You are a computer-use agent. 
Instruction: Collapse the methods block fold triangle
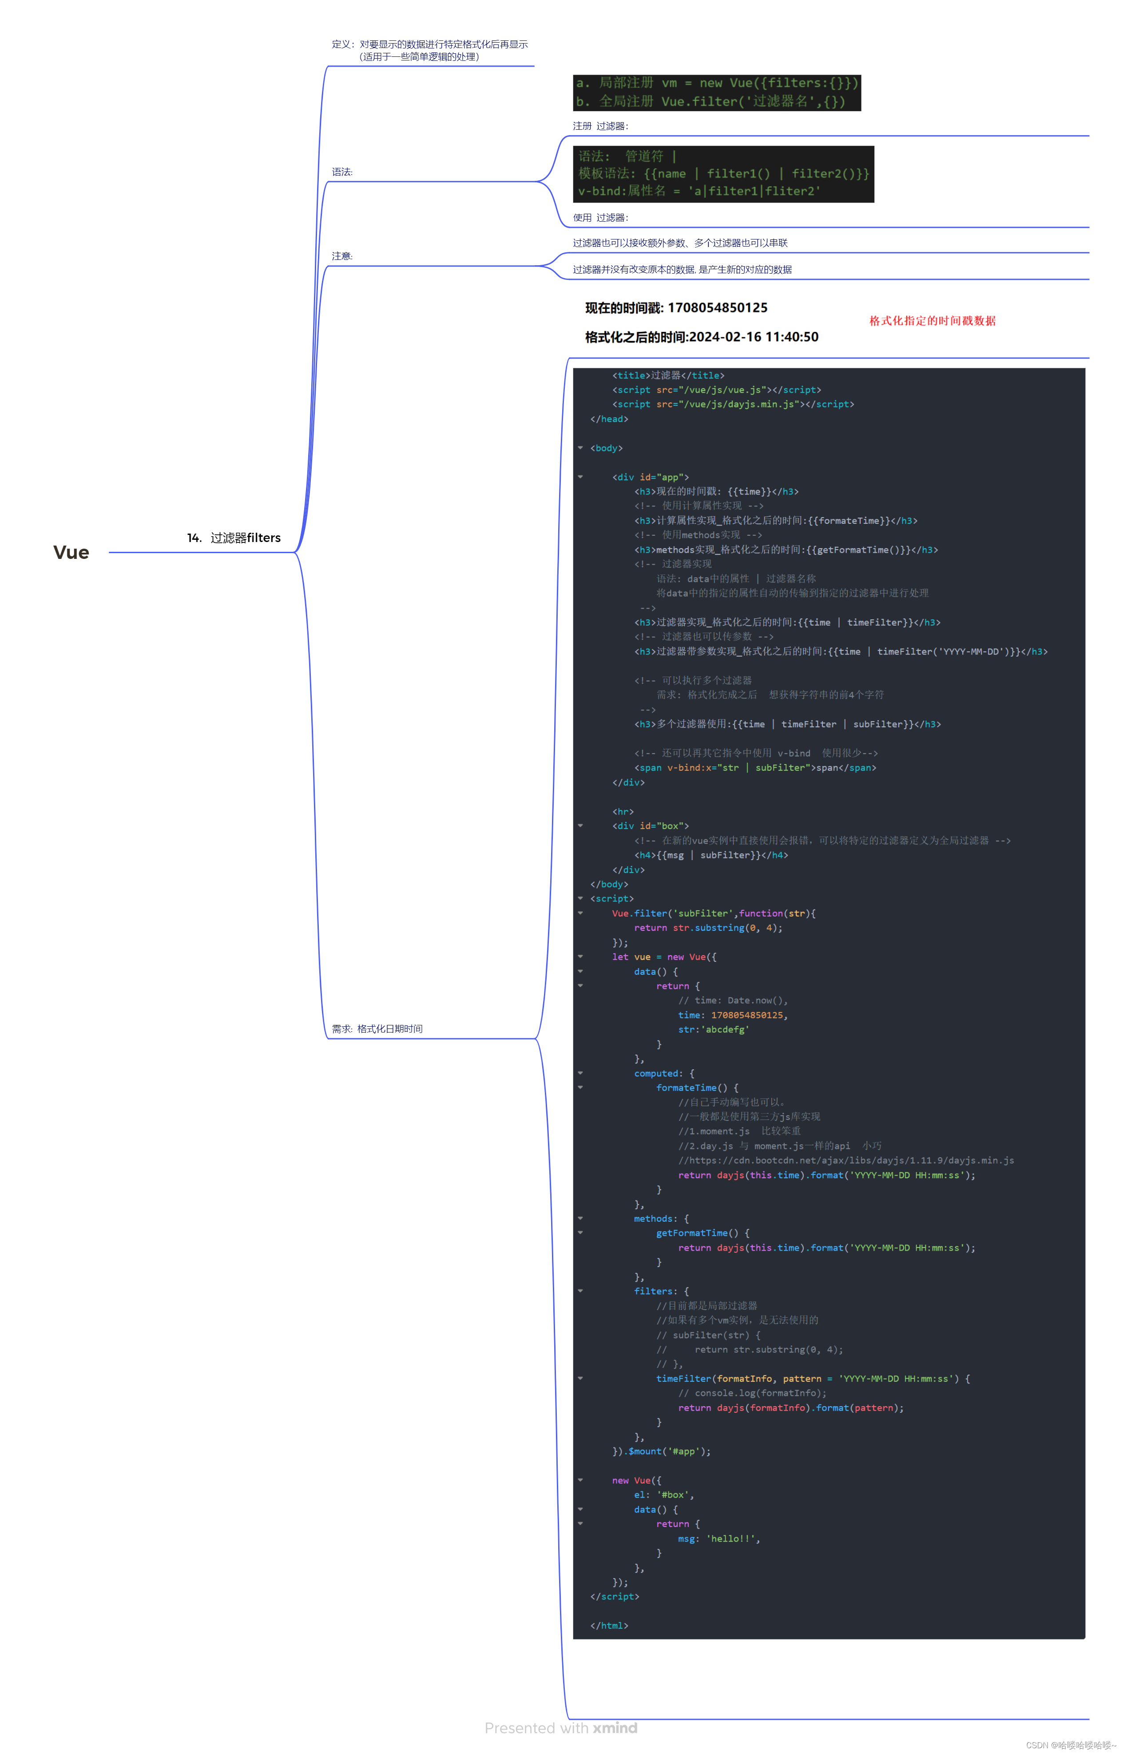pyautogui.click(x=581, y=1219)
